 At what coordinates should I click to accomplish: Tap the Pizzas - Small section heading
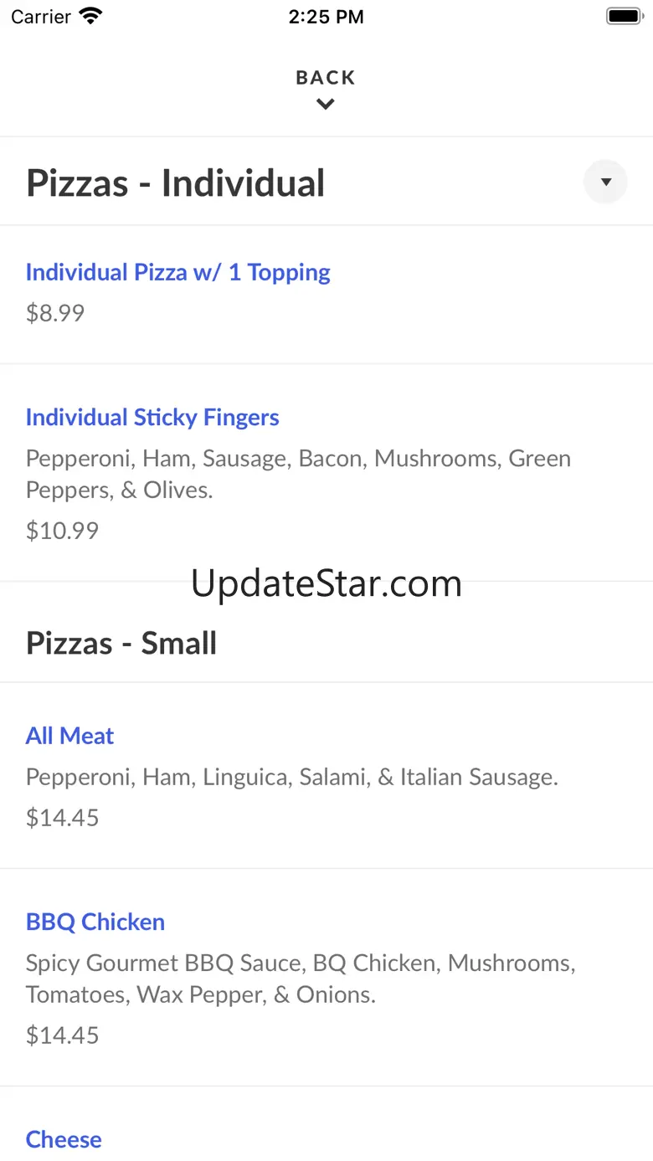121,643
